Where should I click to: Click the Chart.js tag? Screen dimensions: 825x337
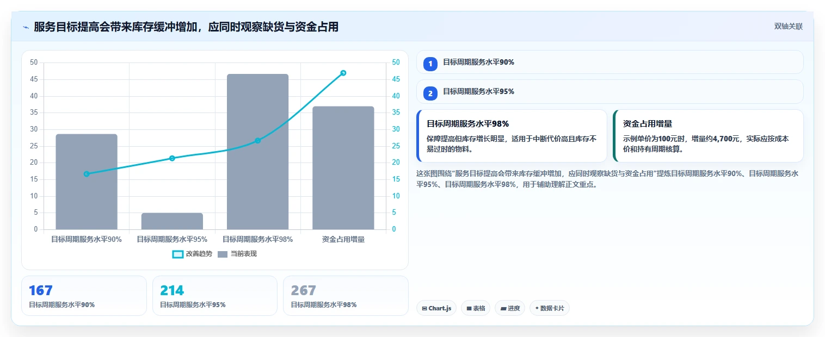(436, 308)
